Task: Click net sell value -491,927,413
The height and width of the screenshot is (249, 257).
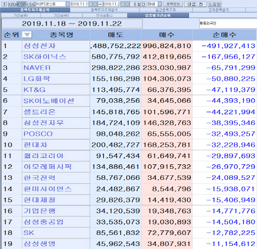Action: [228, 46]
